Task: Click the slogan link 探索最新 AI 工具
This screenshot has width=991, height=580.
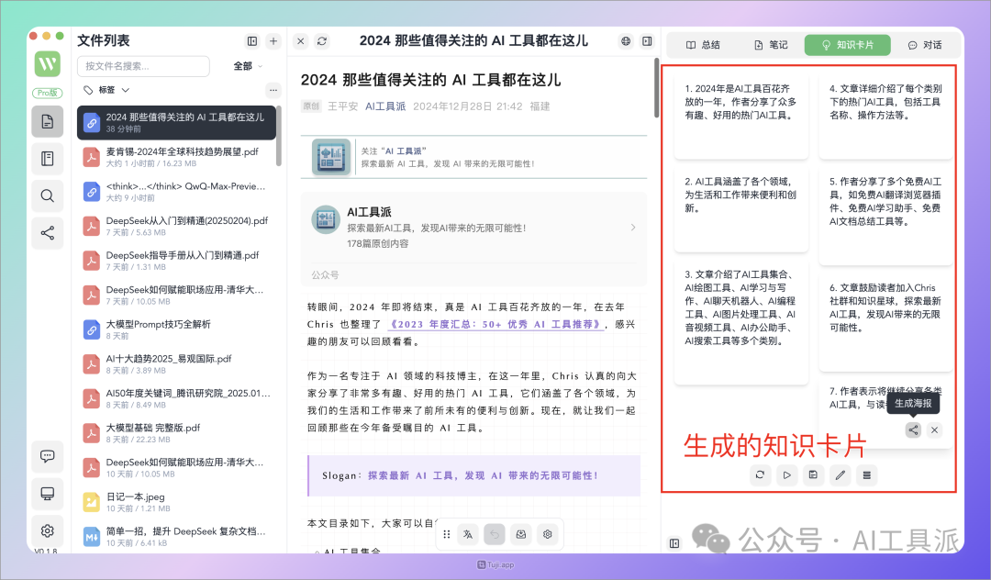Action: coord(483,475)
